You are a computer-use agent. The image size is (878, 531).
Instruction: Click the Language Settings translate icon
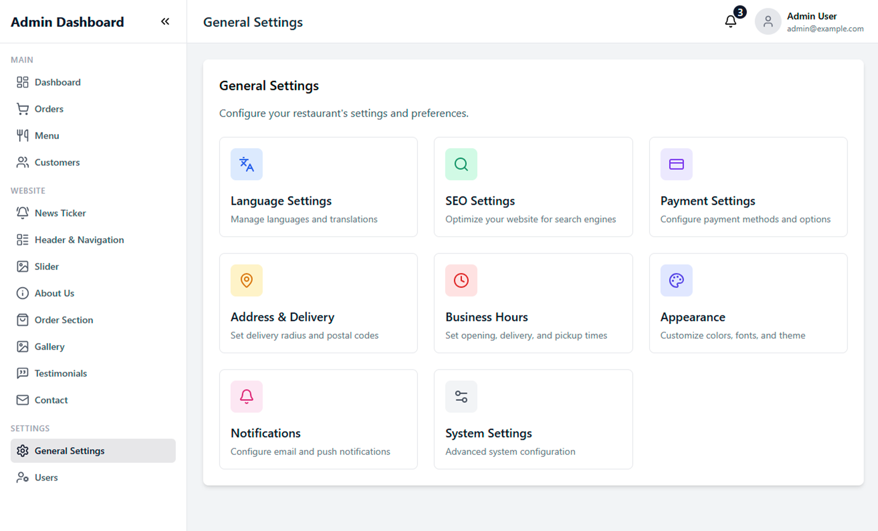tap(246, 164)
